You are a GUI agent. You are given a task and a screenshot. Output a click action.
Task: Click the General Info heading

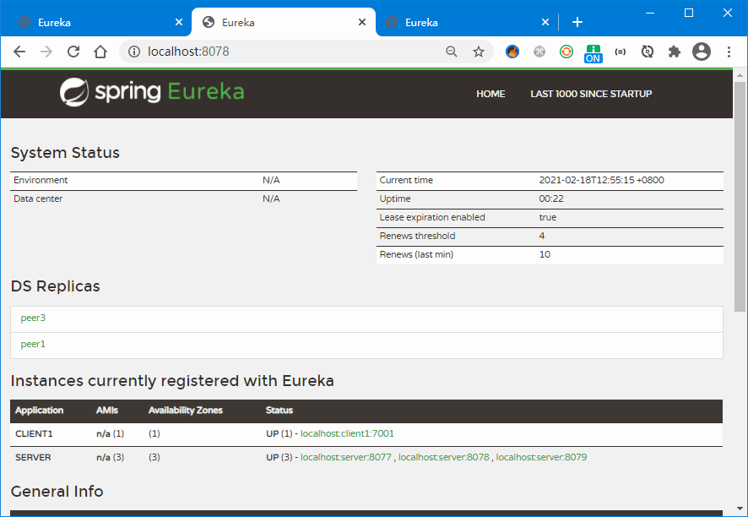(57, 491)
